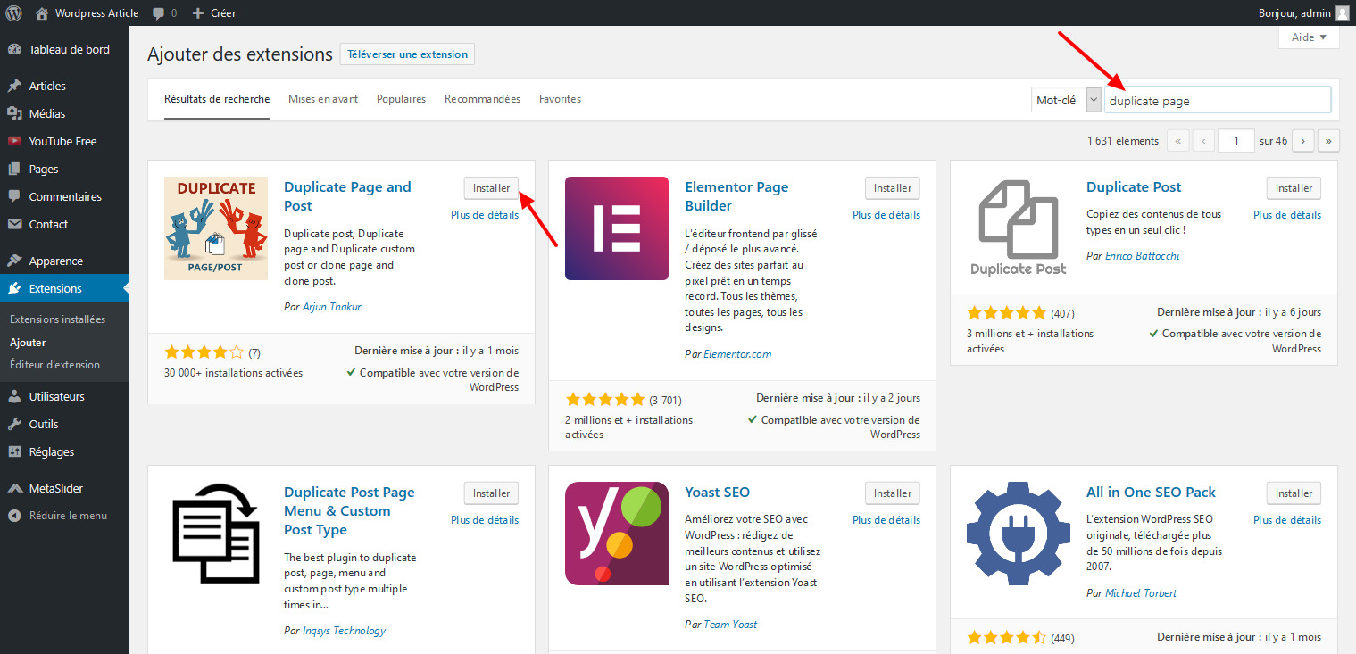Open Plus de détails for Duplicate Page and Post
The width and height of the screenshot is (1356, 654).
point(485,214)
